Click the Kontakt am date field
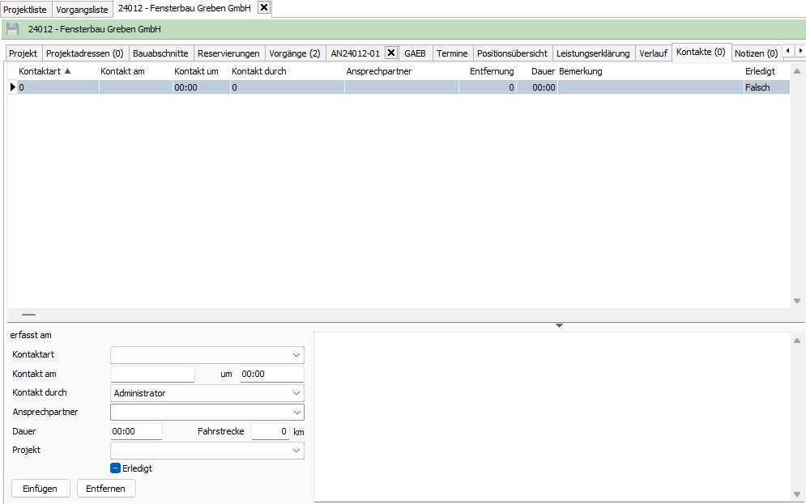Image resolution: width=806 pixels, height=504 pixels. [152, 375]
